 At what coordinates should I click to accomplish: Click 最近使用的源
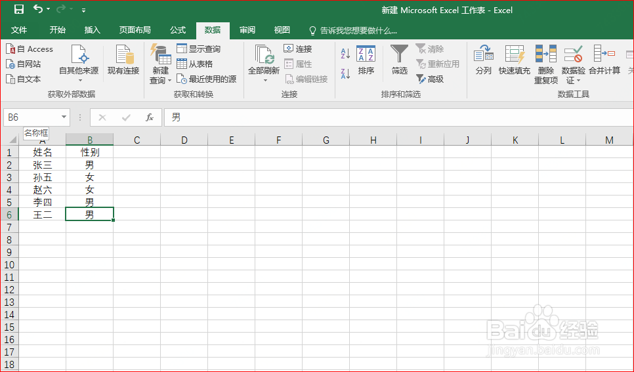pos(207,79)
